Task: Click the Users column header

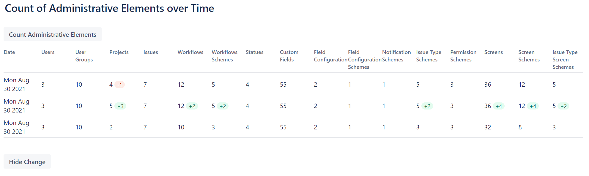Action: click(x=48, y=52)
